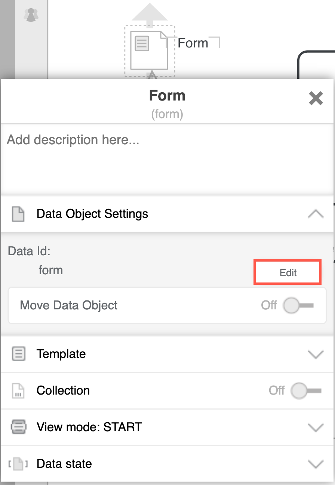This screenshot has height=485, width=335.
Task: Select the form Data Id text
Action: click(50, 270)
